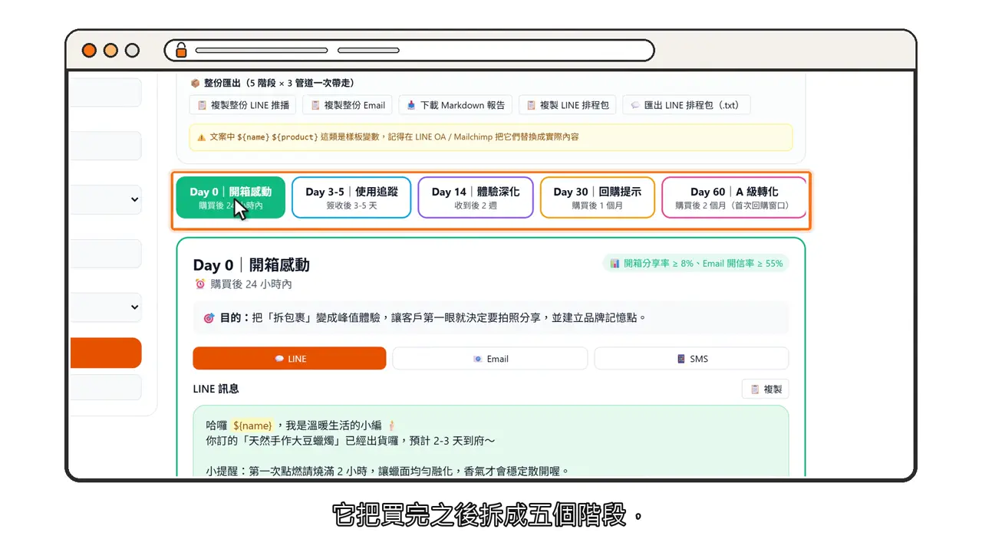
Task: Expand the lower sidebar dropdown
Action: coord(106,307)
